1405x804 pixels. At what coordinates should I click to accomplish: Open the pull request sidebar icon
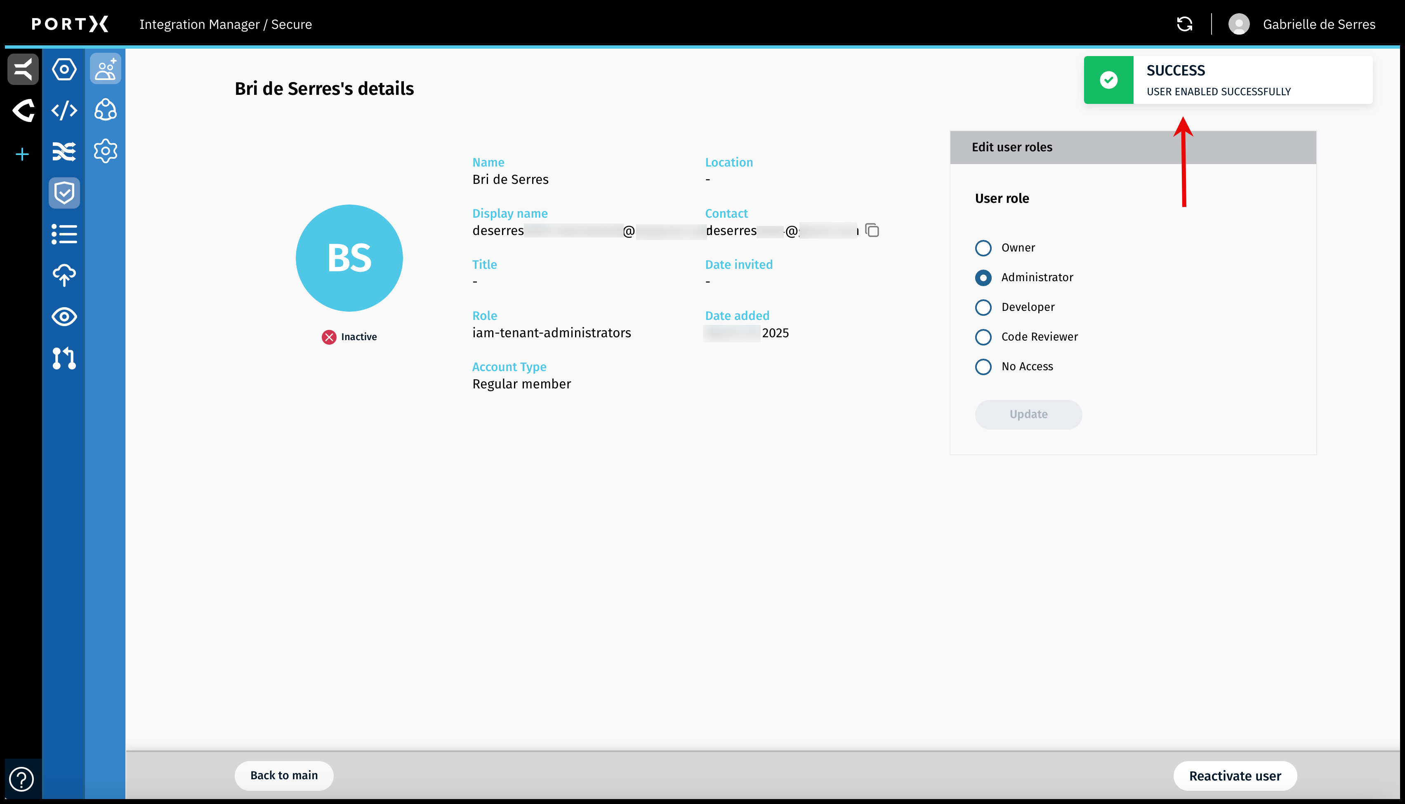64,358
